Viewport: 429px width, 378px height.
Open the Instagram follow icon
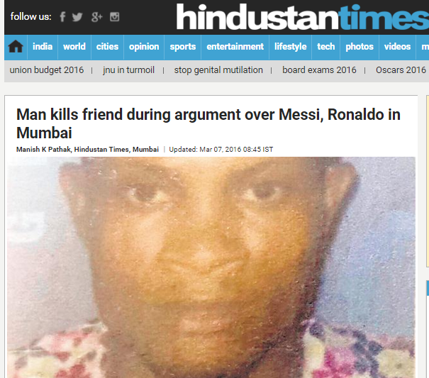pyautogui.click(x=115, y=17)
